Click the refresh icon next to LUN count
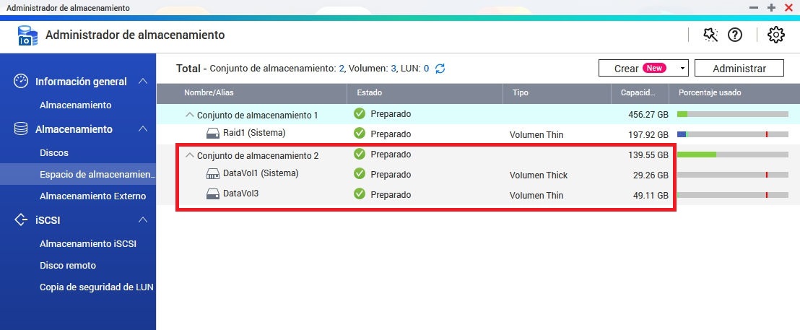This screenshot has height=330, width=800. [440, 69]
